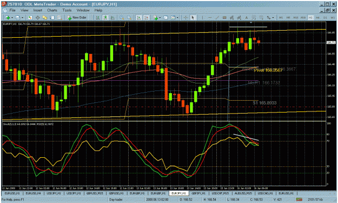
Task: Switch to the USDCAD,H1 chart tab
Action: 265,193
